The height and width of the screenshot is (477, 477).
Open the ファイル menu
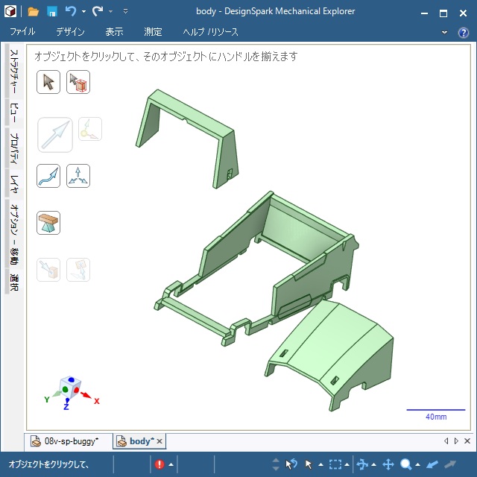[x=22, y=32]
